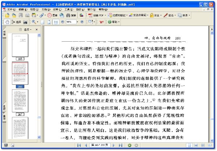Click the rotate view tool with dropdown
The height and width of the screenshot is (151, 217).
click(x=91, y=22)
